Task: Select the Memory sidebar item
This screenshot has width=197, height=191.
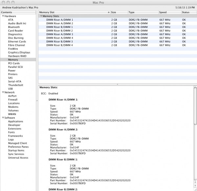Action: coord(18,60)
